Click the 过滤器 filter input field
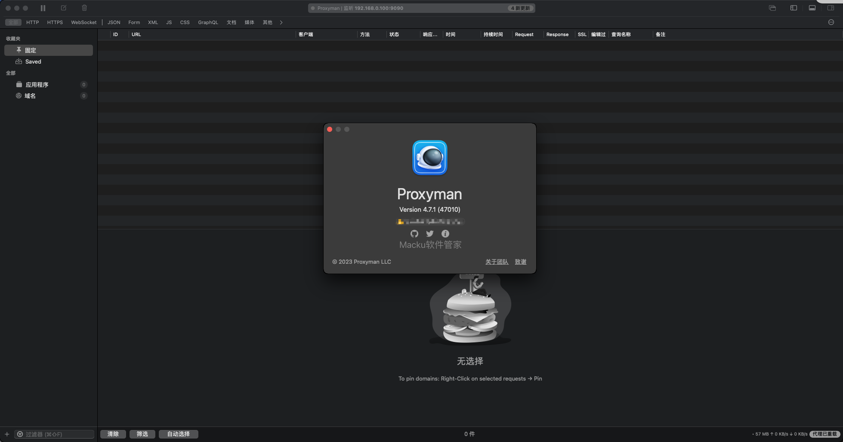This screenshot has height=442, width=843. tap(54, 434)
